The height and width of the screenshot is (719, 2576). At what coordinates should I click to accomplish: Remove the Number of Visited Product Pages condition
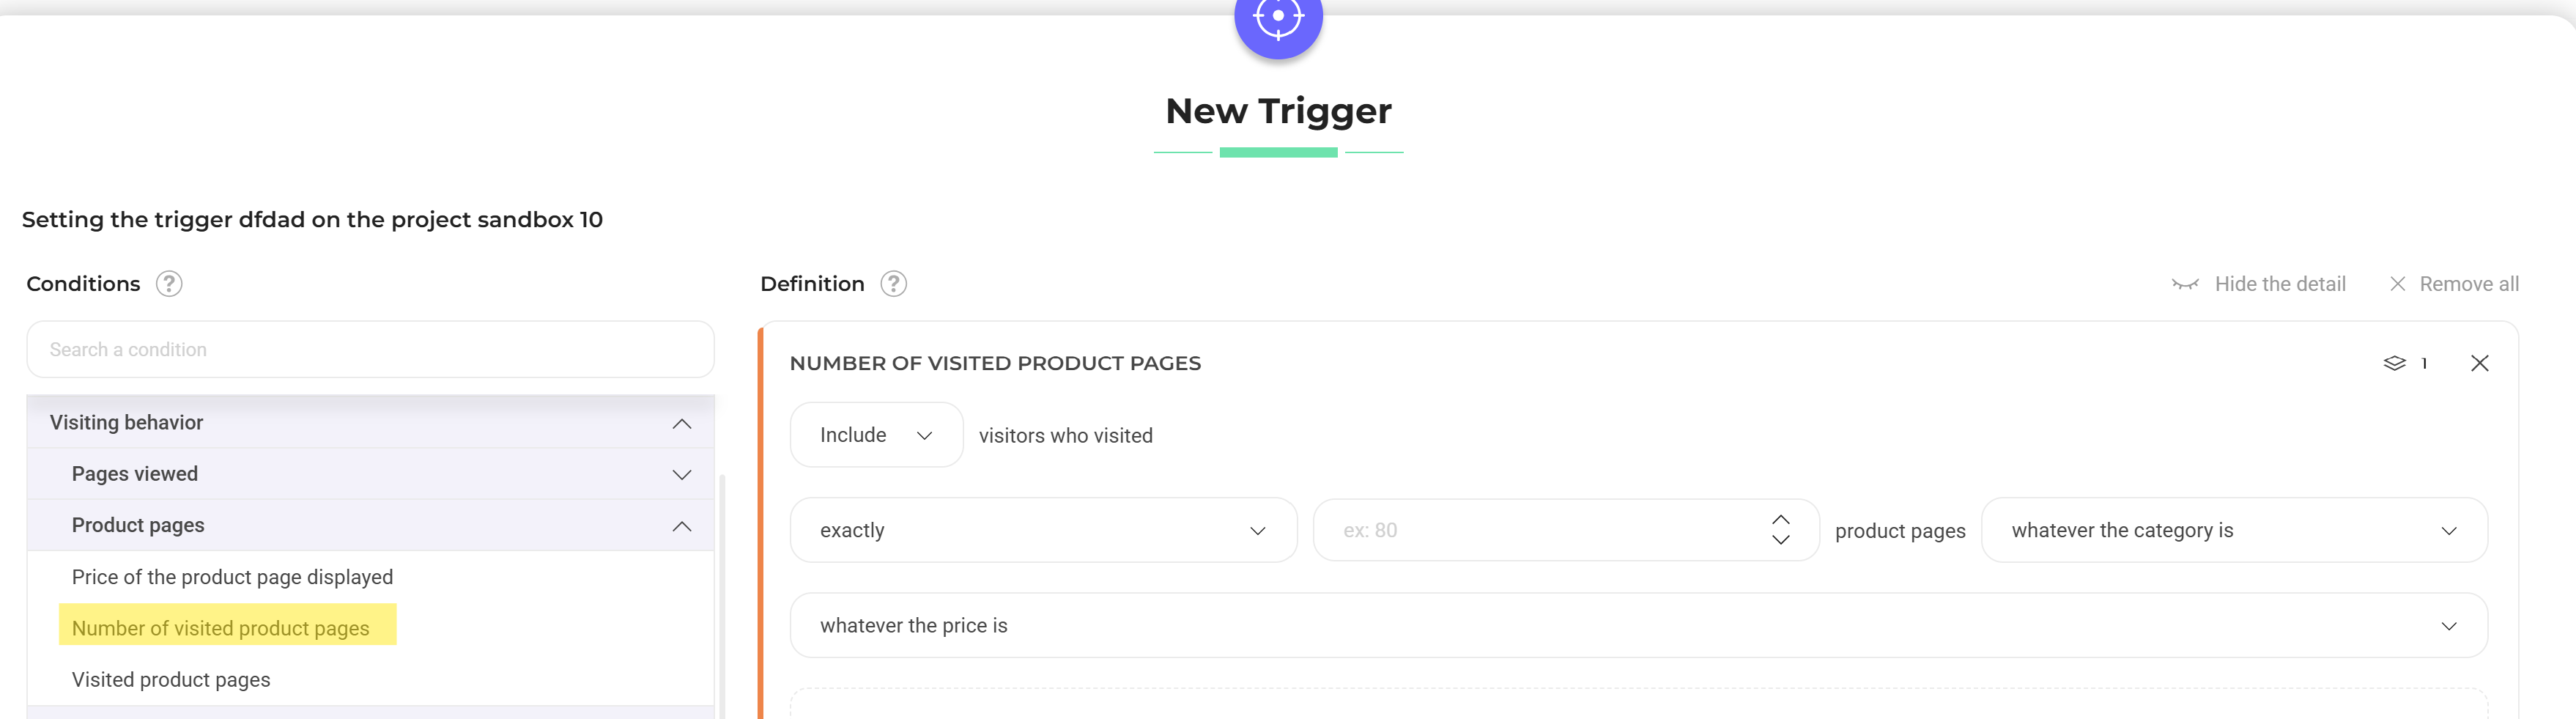point(2479,363)
